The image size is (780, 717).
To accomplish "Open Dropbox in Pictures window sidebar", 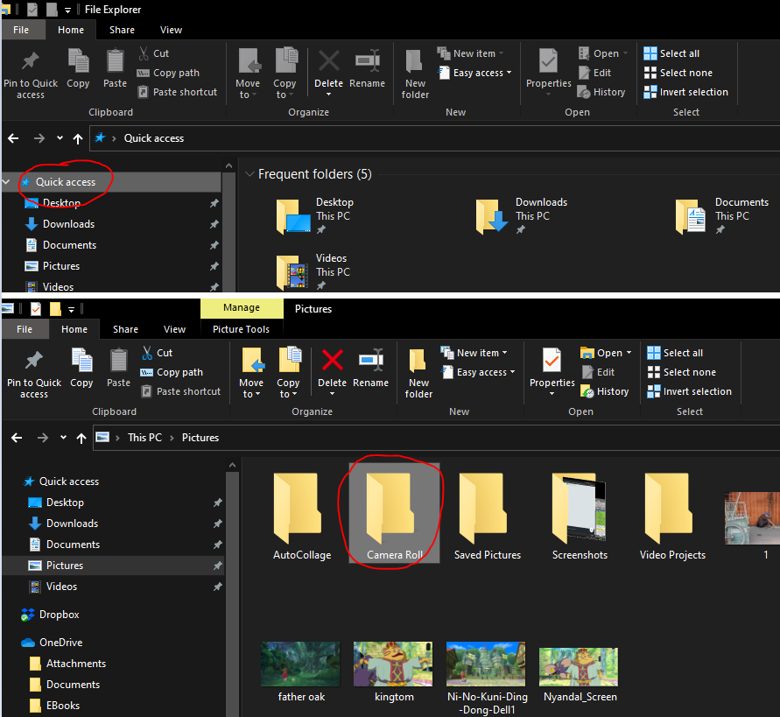I will (x=50, y=615).
